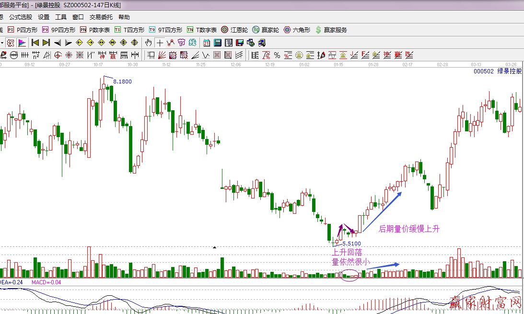The height and width of the screenshot is (314, 524).
Task: Open the 公式选股 menu
Action: (x=21, y=17)
